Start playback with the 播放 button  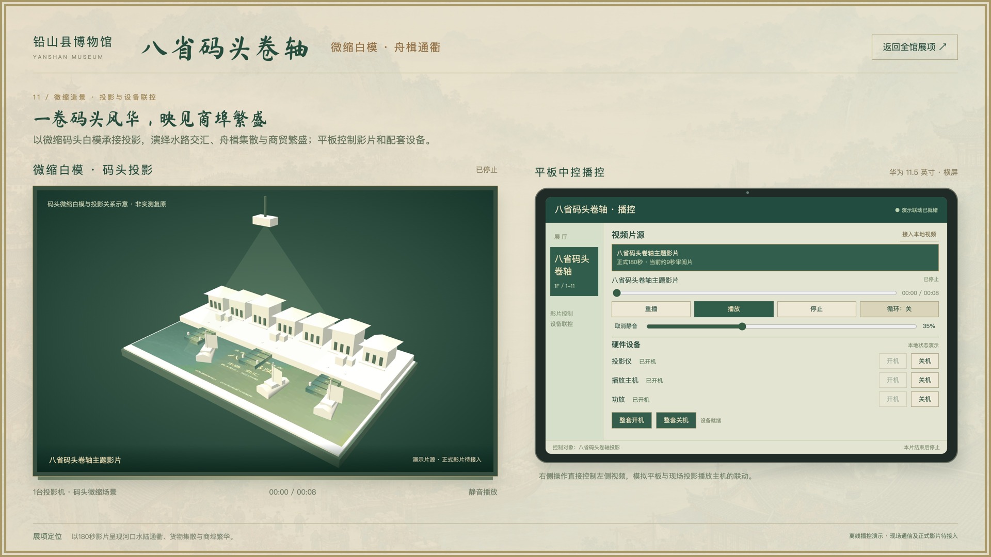tap(733, 309)
